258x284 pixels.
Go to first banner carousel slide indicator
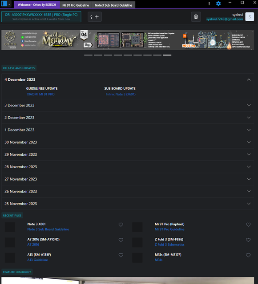88,55
